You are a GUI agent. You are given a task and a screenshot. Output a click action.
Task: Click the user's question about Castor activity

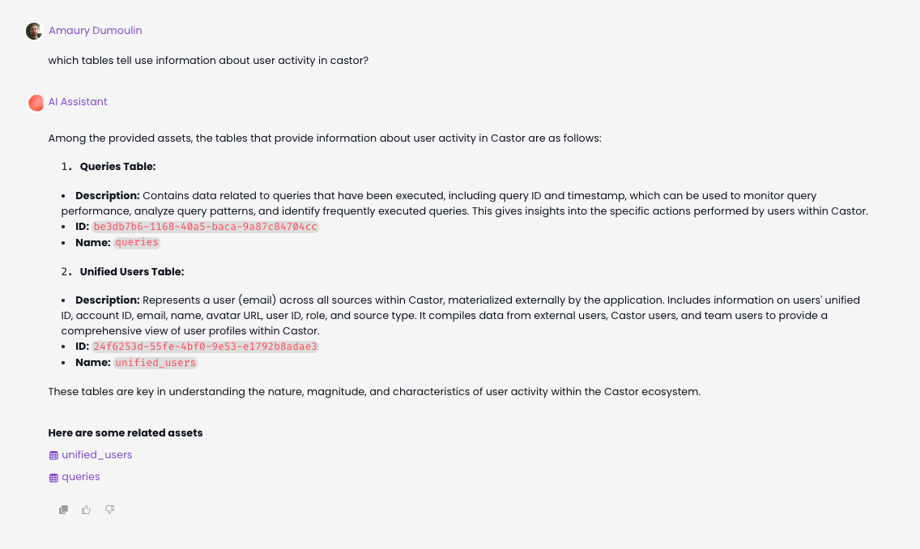208,60
